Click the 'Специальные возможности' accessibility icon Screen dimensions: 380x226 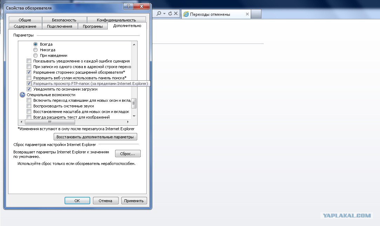22,95
